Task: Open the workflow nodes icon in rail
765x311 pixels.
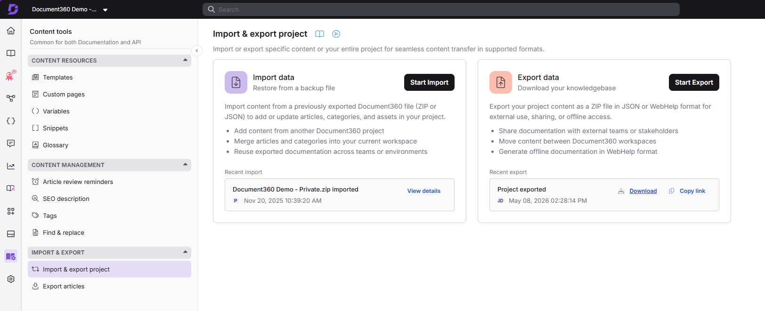Action: pyautogui.click(x=11, y=98)
